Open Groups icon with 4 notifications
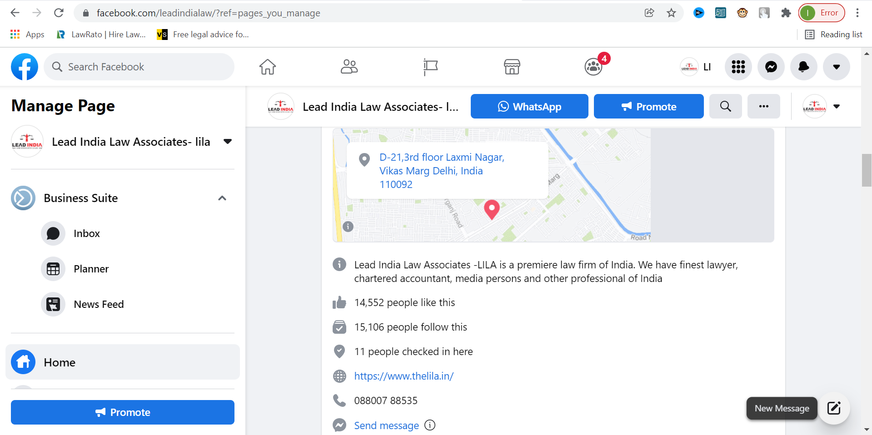 [593, 67]
